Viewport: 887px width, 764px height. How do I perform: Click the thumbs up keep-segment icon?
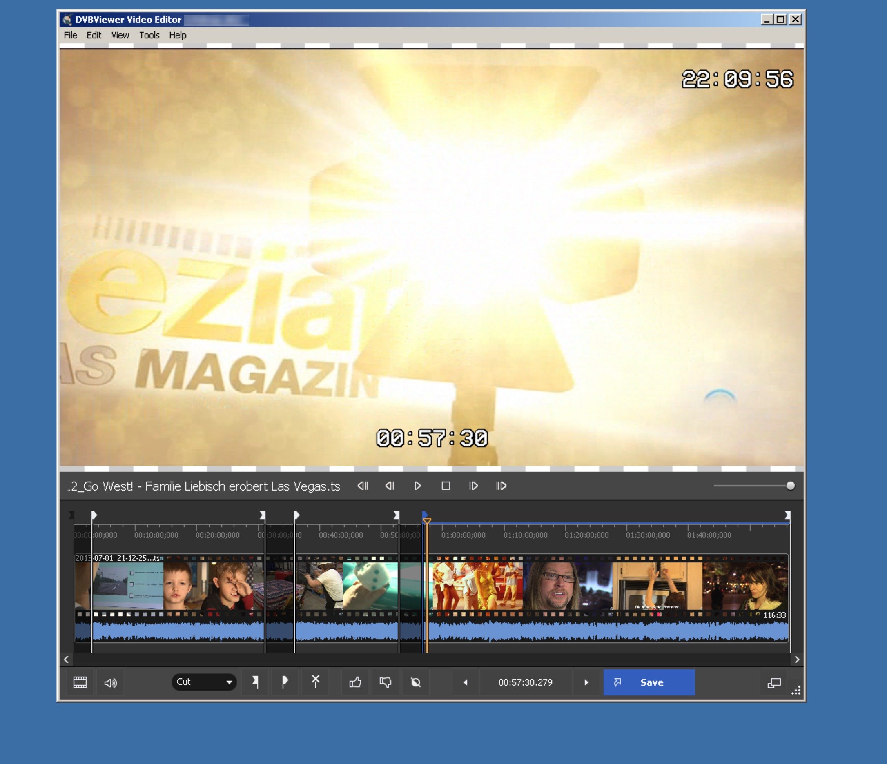[355, 682]
